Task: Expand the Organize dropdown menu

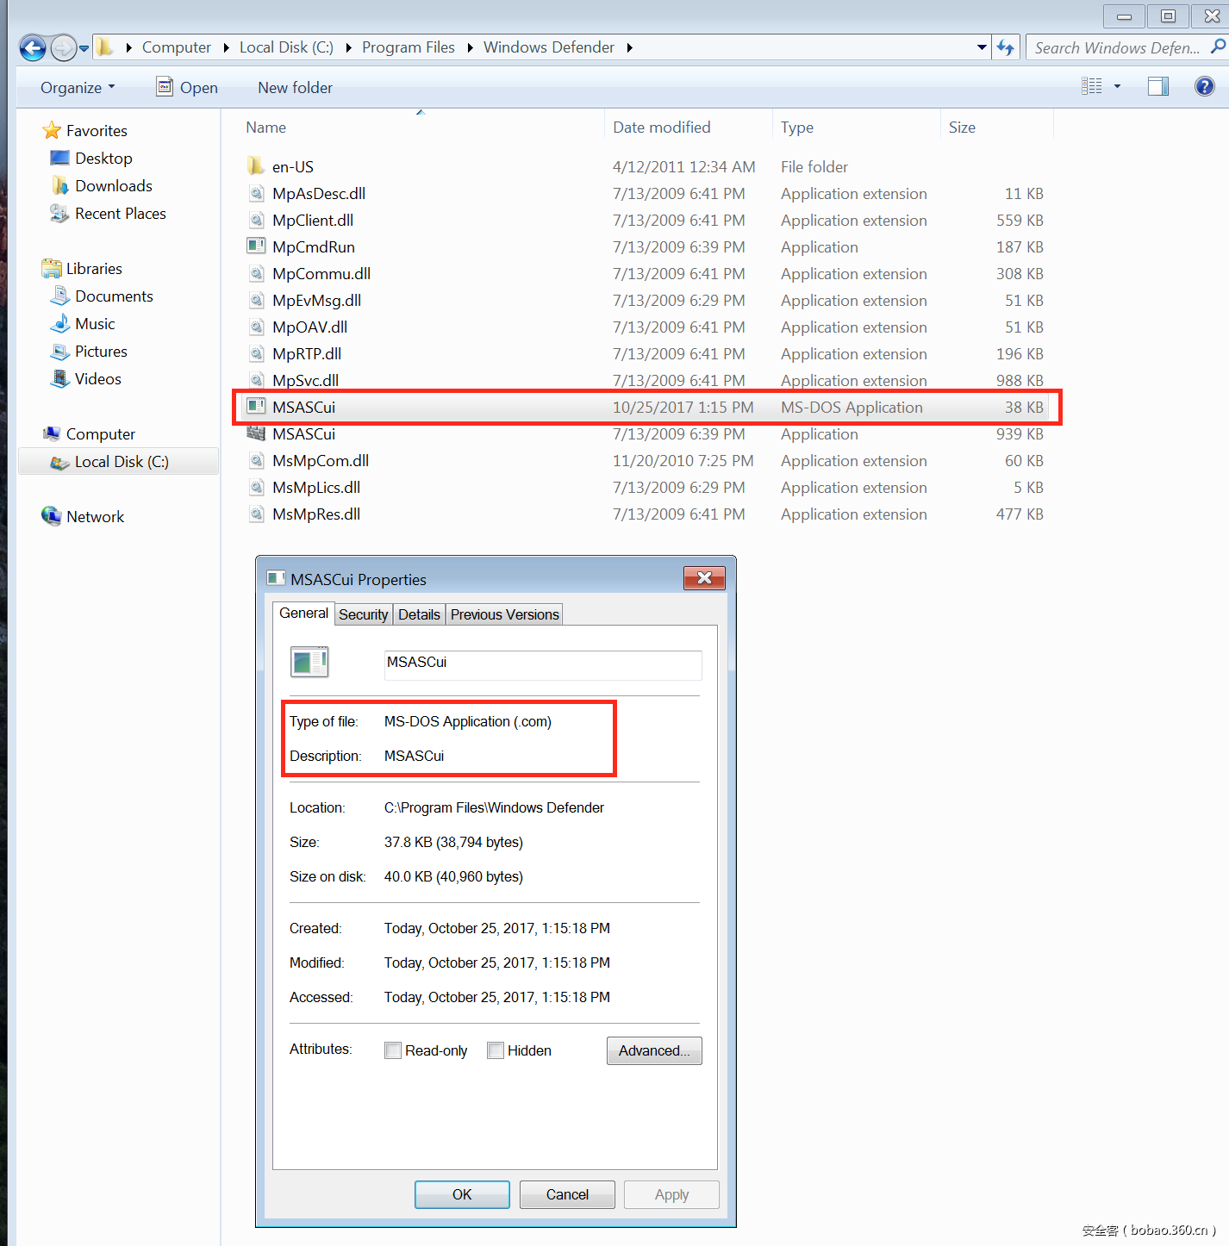Action: [x=78, y=88]
